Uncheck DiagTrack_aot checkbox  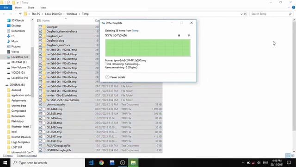coord(40,36)
